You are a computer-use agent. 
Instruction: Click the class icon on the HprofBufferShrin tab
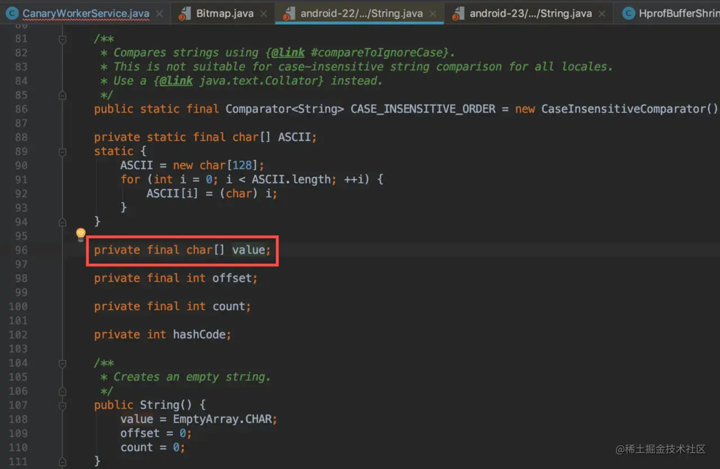point(629,13)
